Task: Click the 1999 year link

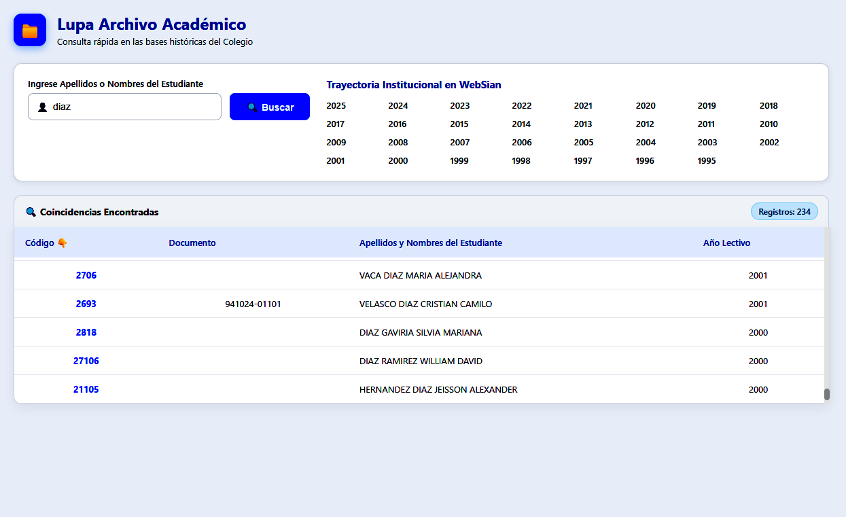Action: (x=459, y=161)
